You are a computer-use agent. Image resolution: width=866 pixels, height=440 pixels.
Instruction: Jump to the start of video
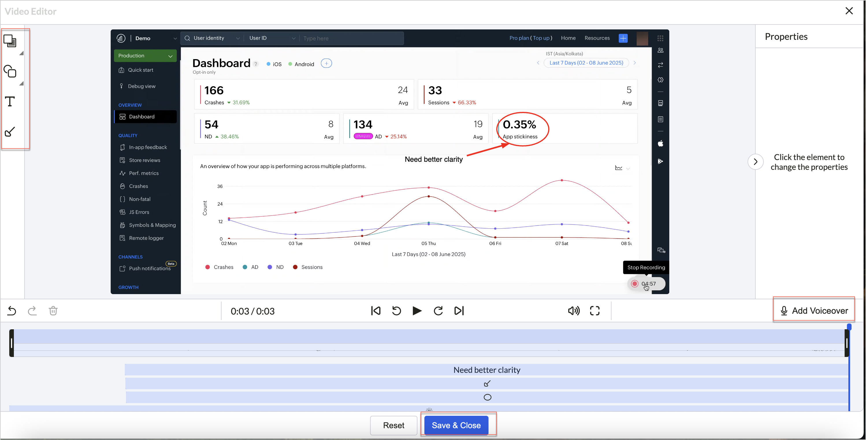[x=376, y=311]
